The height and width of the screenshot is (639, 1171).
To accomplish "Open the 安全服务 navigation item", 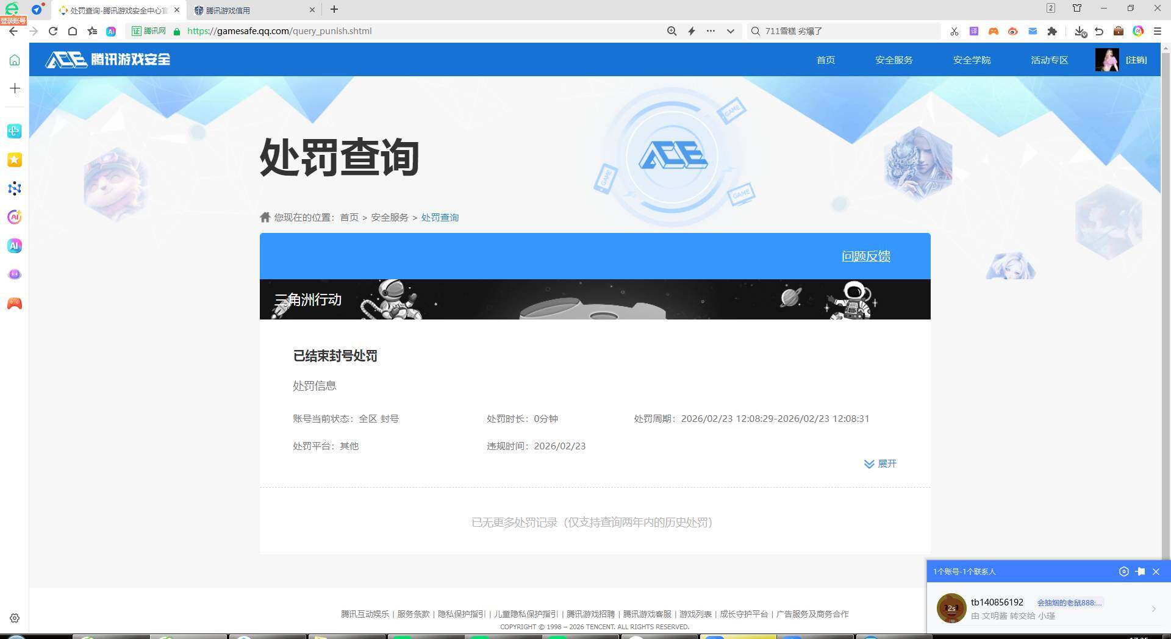I will pos(894,60).
